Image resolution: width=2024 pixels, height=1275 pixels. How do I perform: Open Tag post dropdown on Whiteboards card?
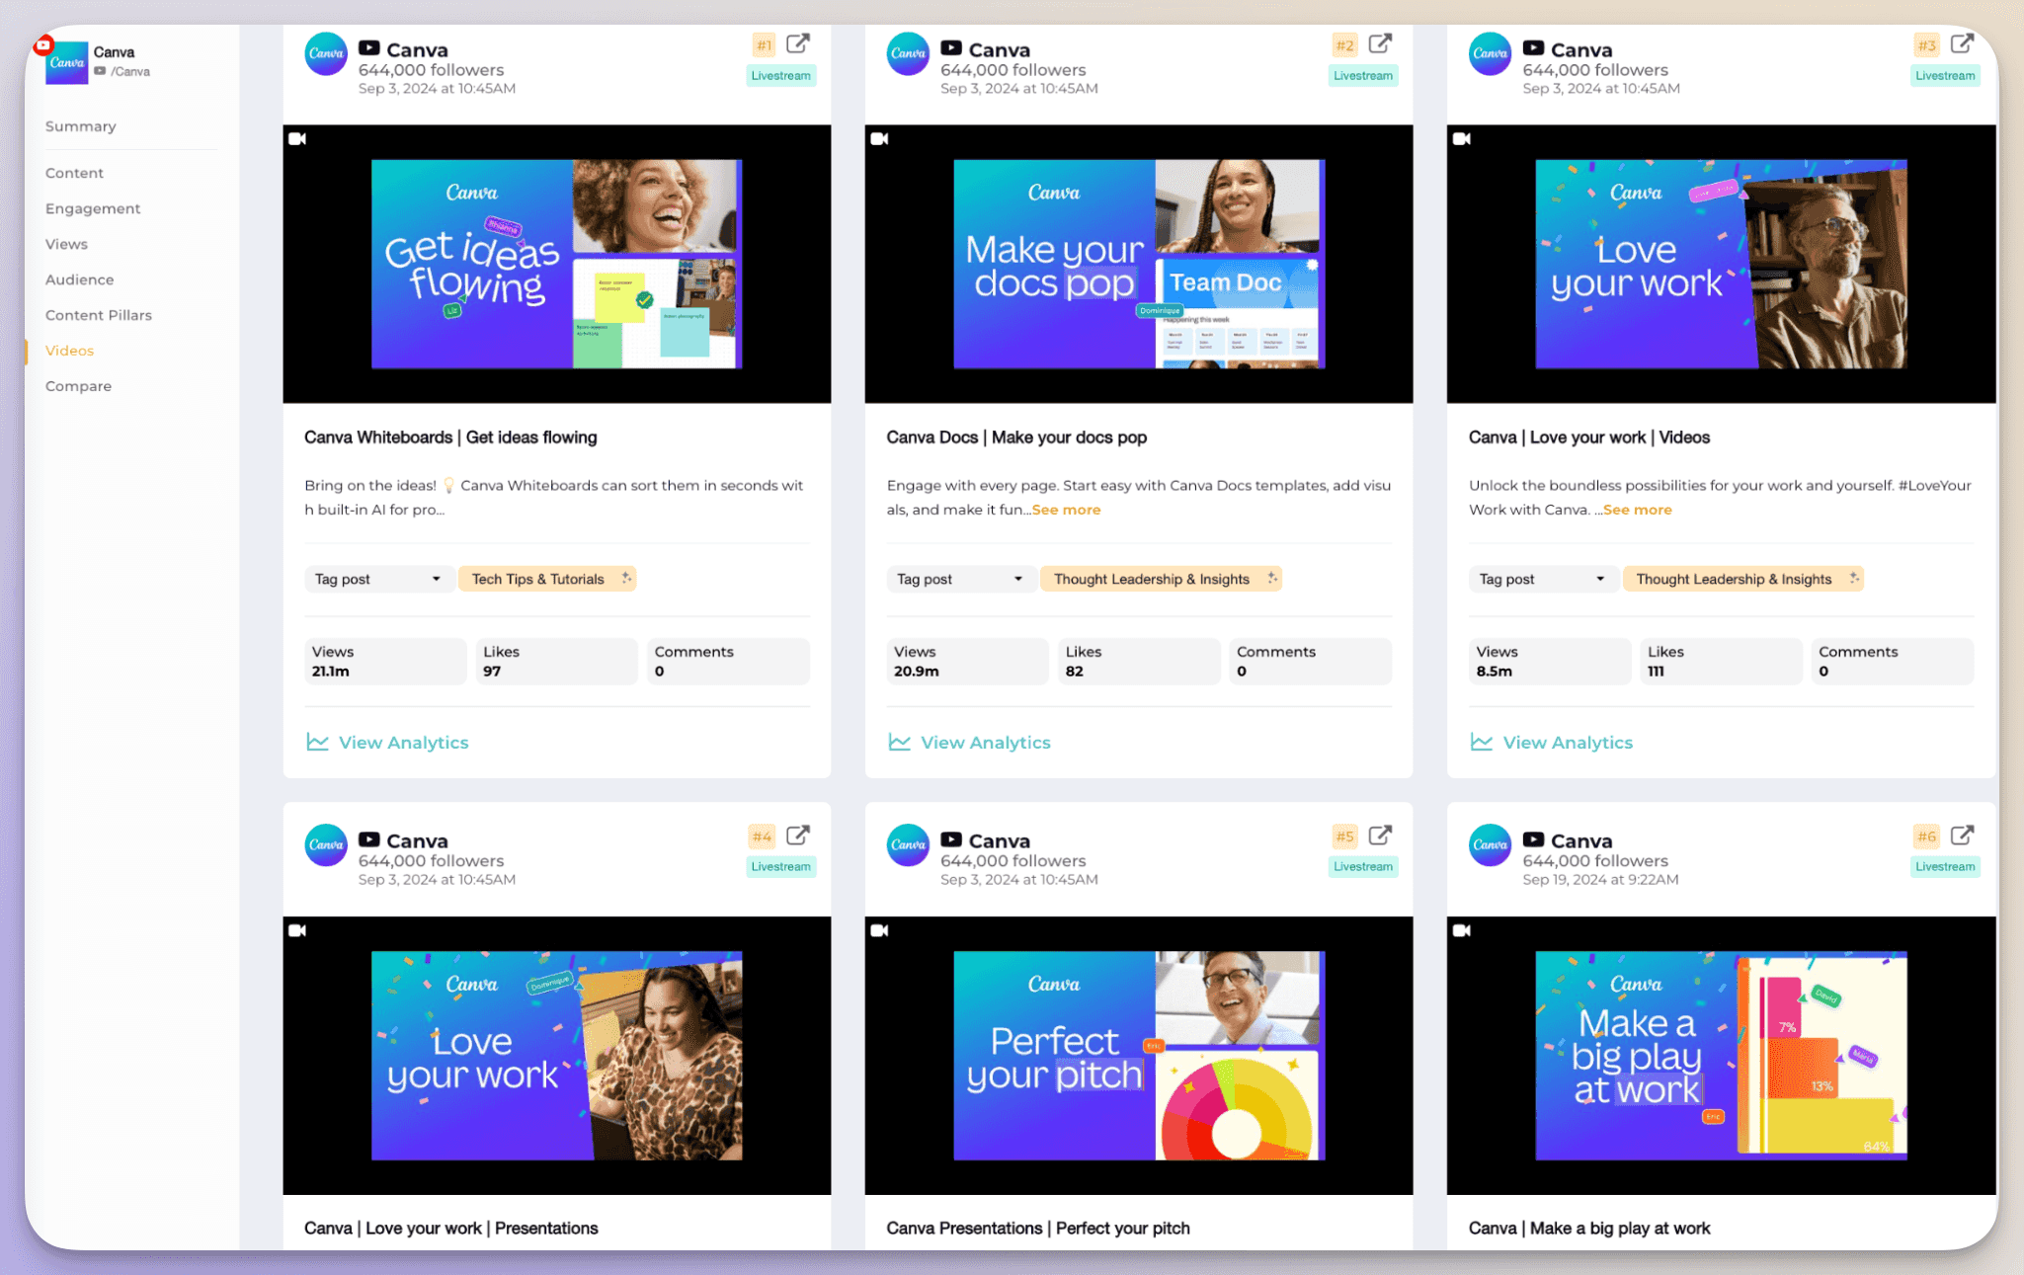[x=378, y=579]
